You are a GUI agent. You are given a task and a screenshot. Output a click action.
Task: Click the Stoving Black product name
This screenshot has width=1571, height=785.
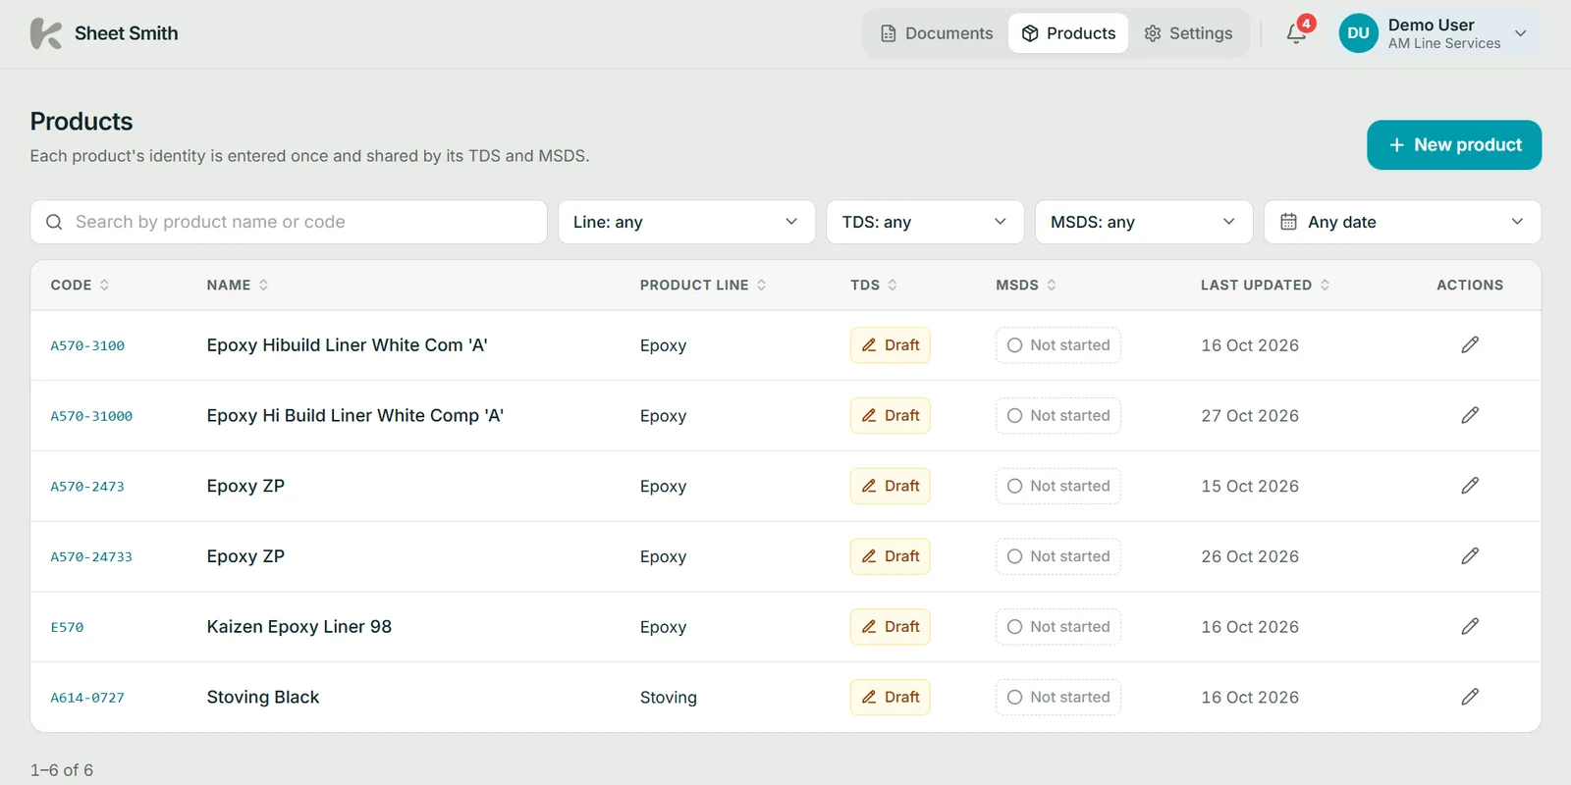click(263, 698)
